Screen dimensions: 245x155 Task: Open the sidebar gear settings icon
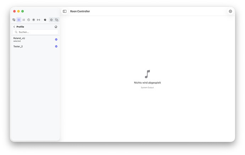[51, 20]
